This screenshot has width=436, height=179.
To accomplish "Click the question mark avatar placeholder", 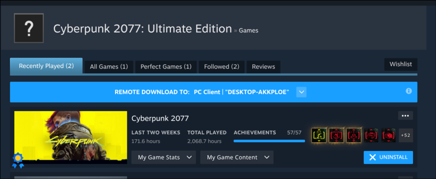I will [x=29, y=28].
